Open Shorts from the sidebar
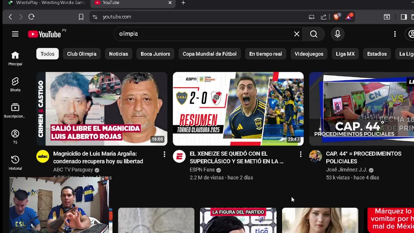Screen dimensions: 414x233 [x=15, y=84]
